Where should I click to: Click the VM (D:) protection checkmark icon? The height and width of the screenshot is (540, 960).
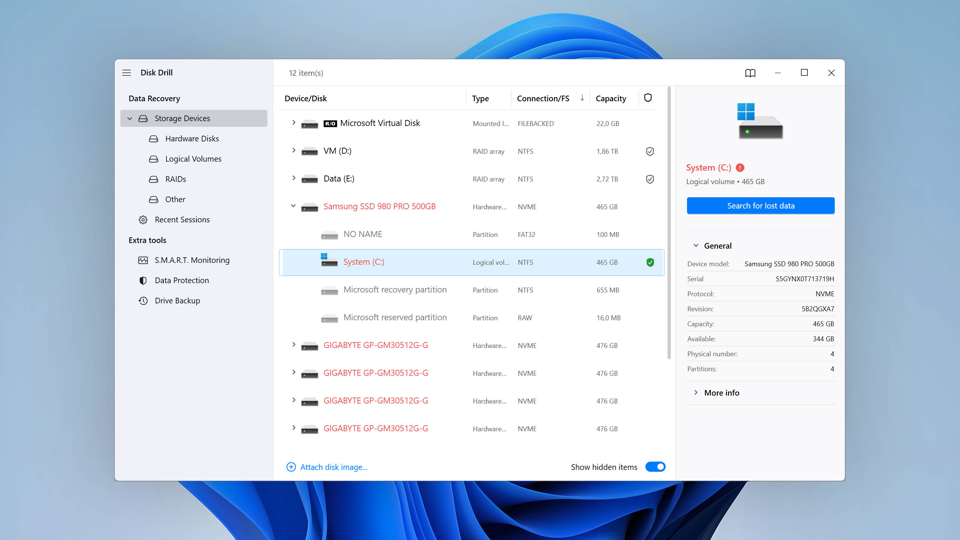[649, 151]
